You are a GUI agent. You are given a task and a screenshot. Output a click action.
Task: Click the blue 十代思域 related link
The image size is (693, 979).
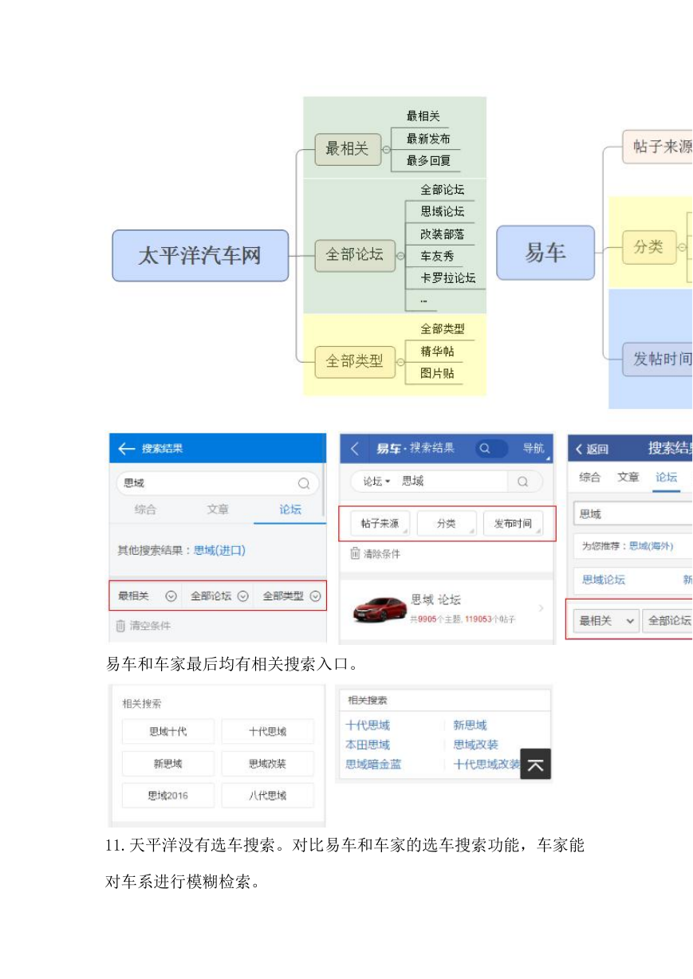(368, 725)
